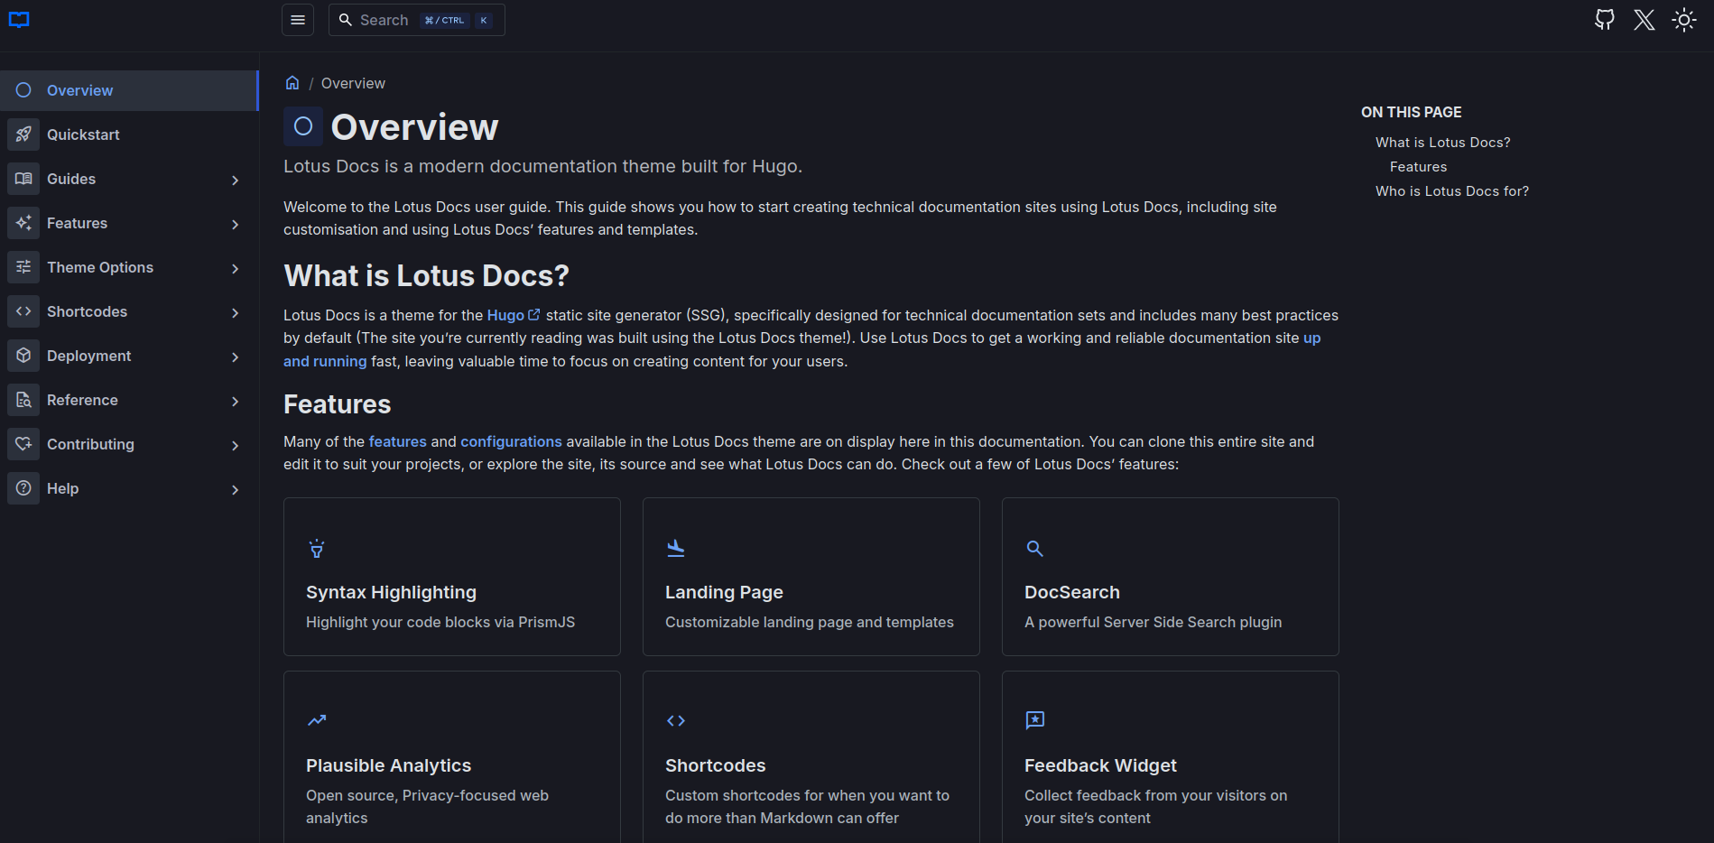Expand the Theme Options chevron
Image resolution: width=1714 pixels, height=843 pixels.
[x=235, y=268]
